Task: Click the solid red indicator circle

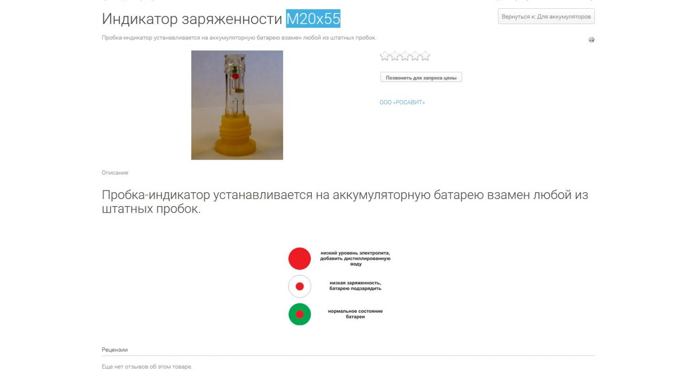Action: [300, 258]
